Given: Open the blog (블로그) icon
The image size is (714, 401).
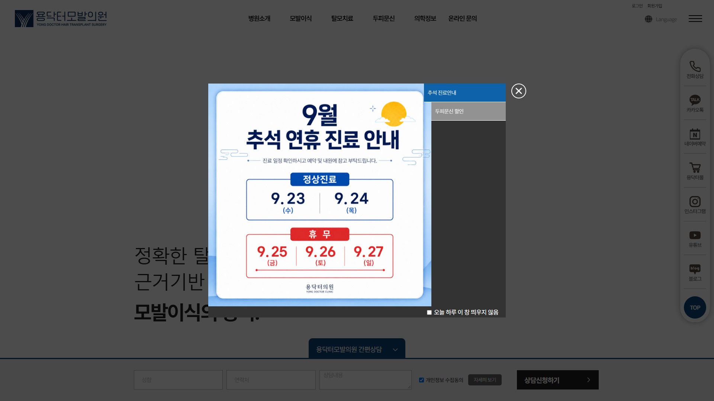Looking at the screenshot, I should 695,273.
